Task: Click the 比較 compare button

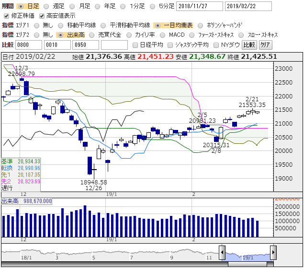Action: (249, 45)
